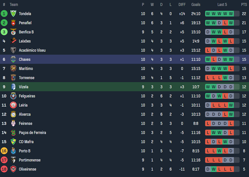249x177 pixels.
Task: Open the Académico Viseu team link
Action: [32, 50]
